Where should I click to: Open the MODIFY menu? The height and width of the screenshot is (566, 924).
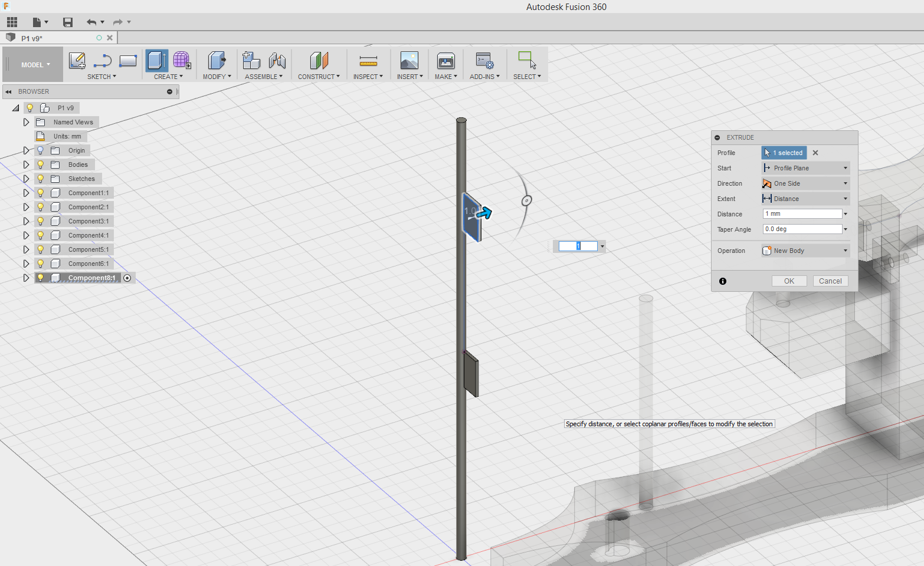(217, 77)
